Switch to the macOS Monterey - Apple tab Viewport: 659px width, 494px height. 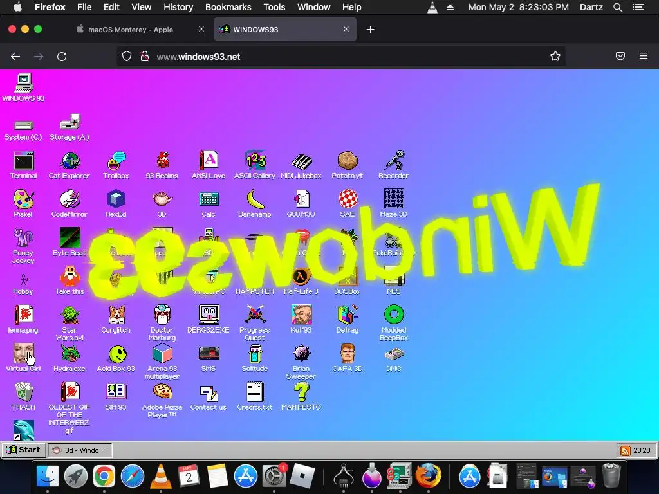pos(130,30)
